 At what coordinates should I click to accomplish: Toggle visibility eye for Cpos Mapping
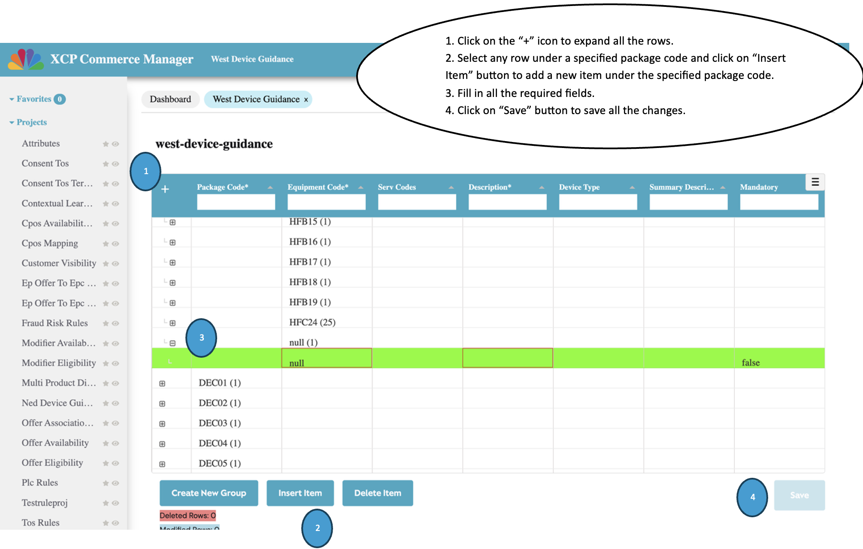115,244
